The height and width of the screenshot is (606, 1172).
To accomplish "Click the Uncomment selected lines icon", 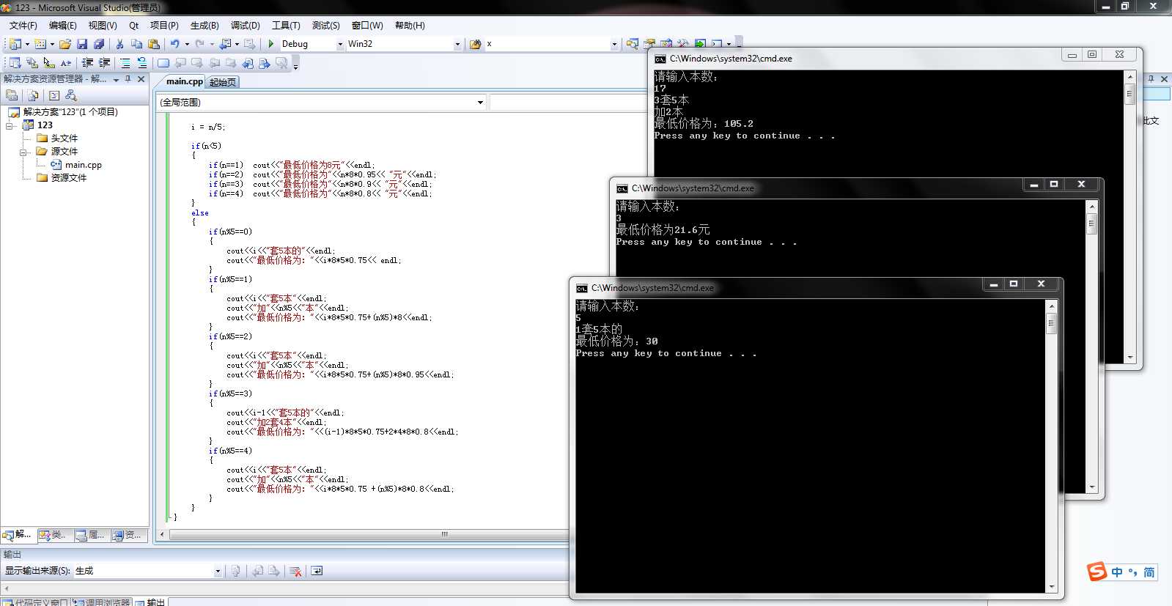I will pos(142,63).
